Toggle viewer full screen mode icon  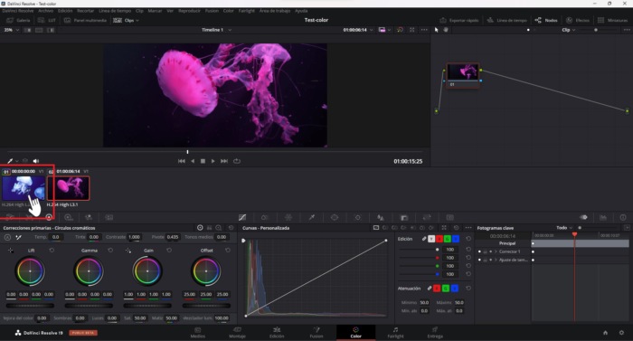click(x=411, y=30)
